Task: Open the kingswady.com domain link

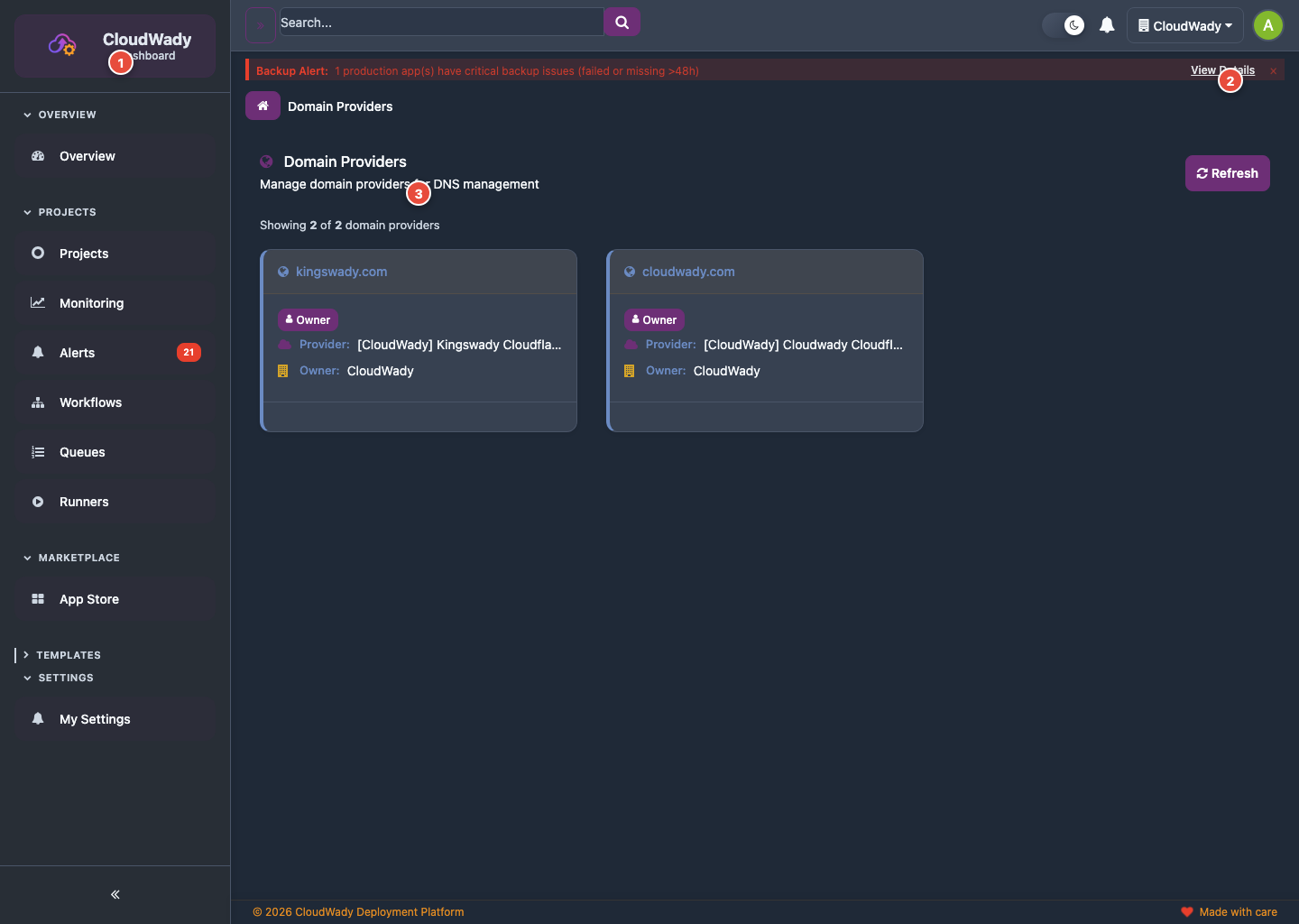Action: coord(341,272)
